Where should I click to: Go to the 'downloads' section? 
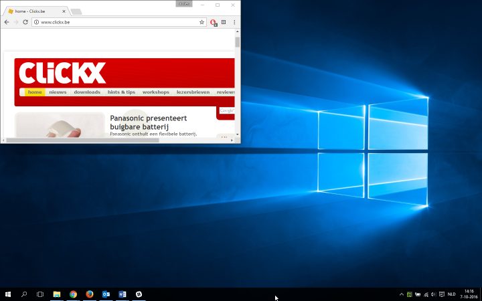(87, 92)
